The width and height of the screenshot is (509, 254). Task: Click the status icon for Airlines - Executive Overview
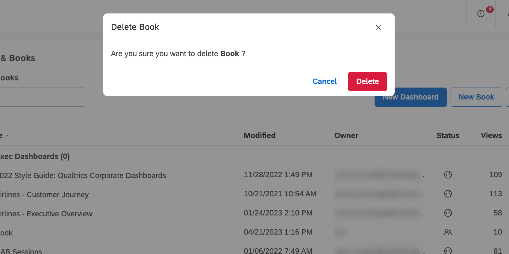pyautogui.click(x=448, y=213)
